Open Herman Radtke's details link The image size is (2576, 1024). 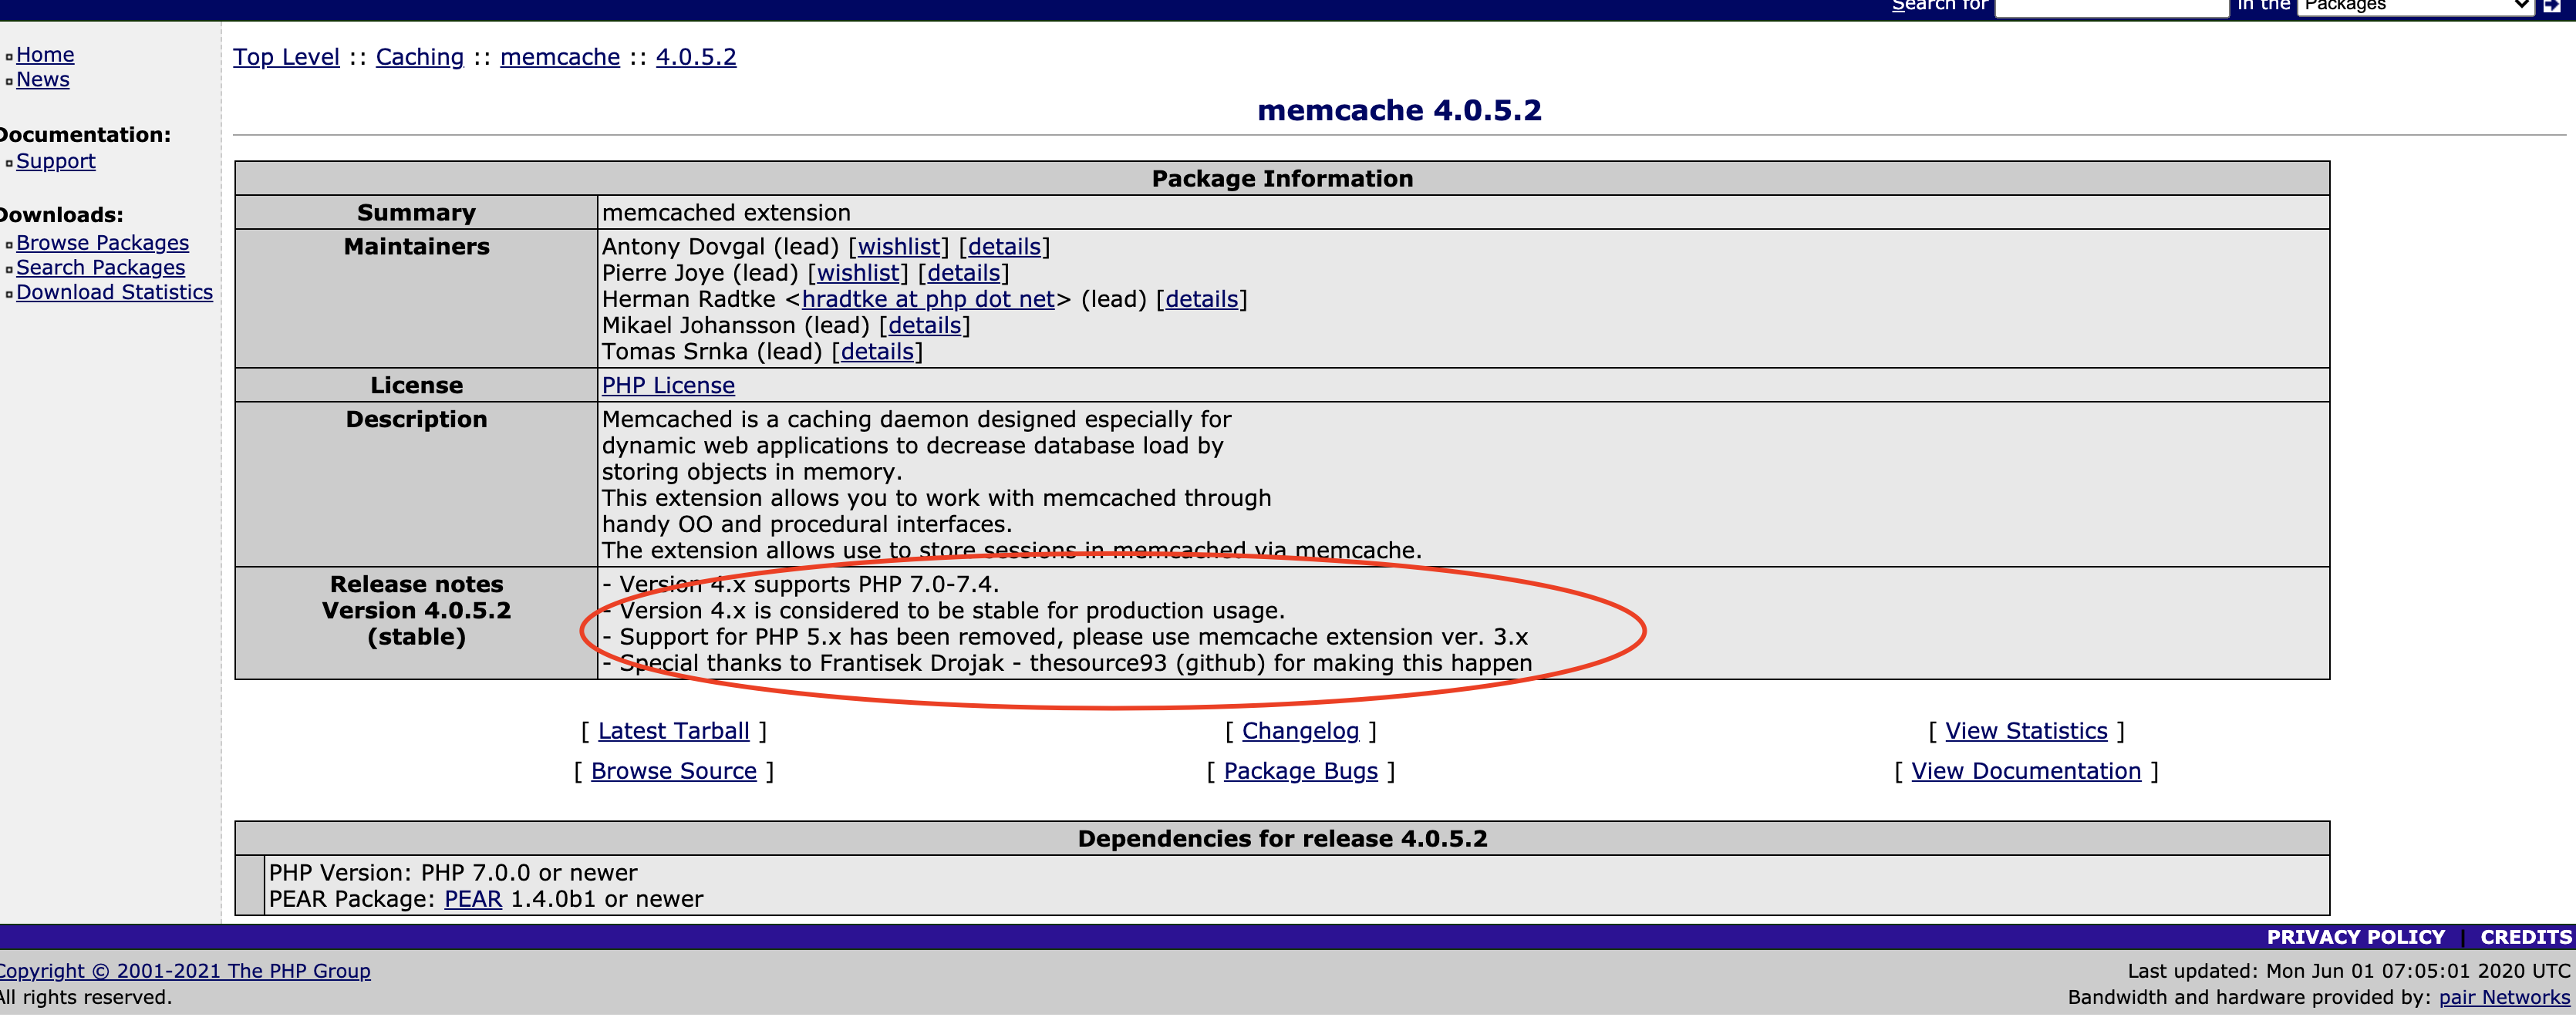[x=1201, y=299]
